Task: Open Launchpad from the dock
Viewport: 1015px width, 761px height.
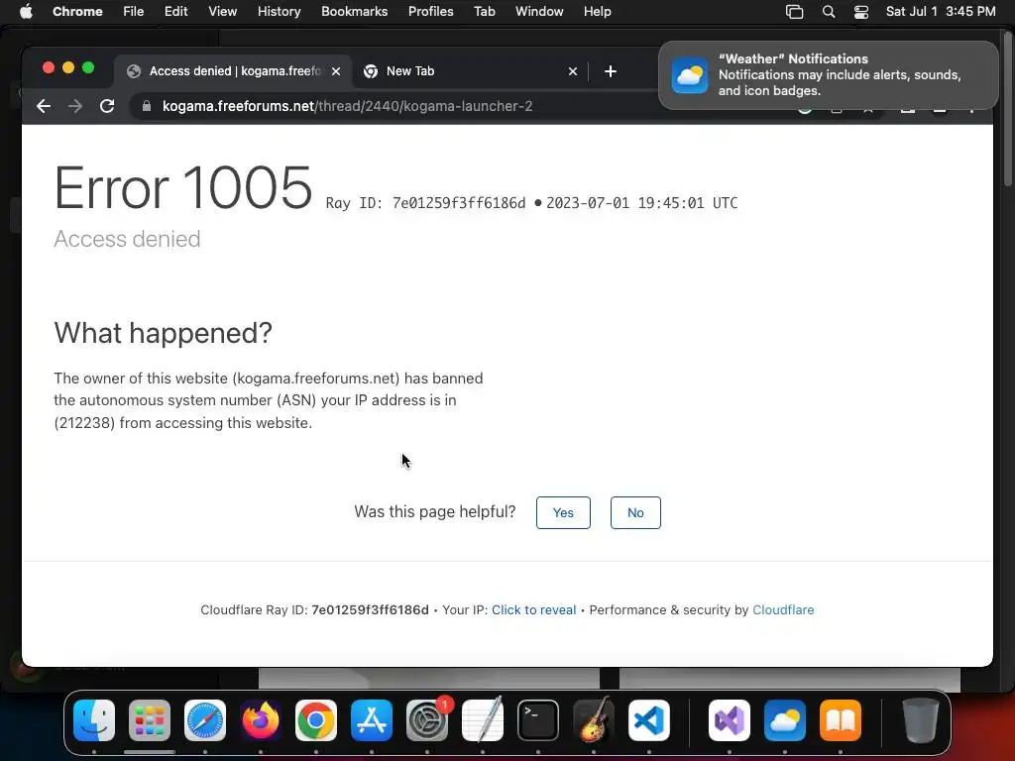Action: click(150, 720)
